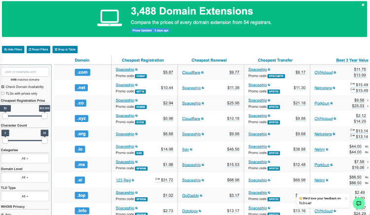Click the IO65 promo code badge
This screenshot has width=370, height=215.
click(139, 153)
